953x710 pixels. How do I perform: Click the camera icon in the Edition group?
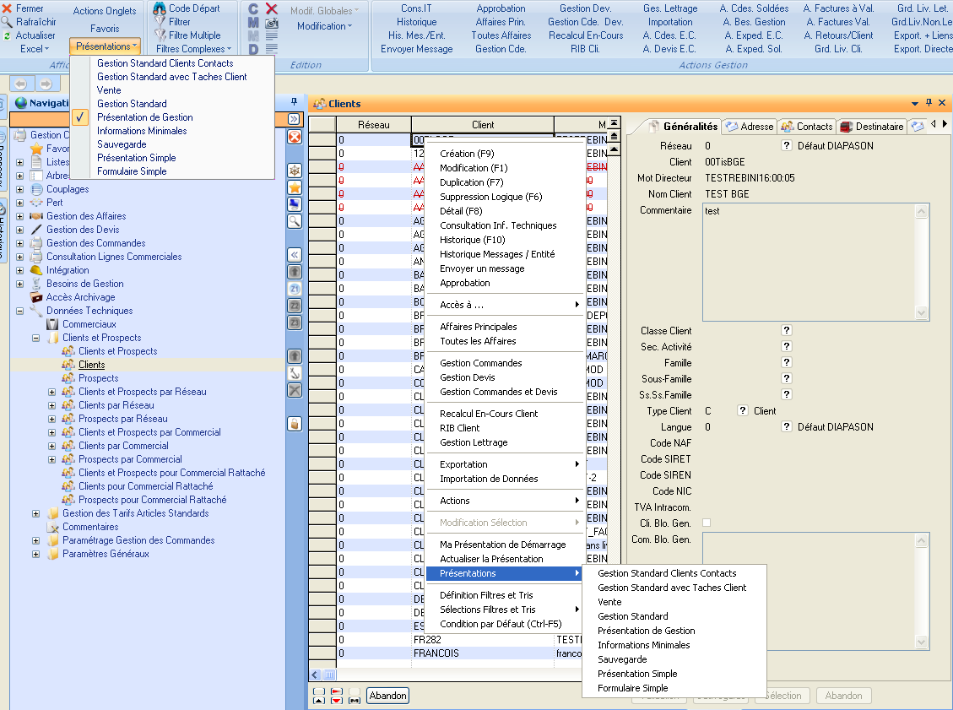pos(272,23)
